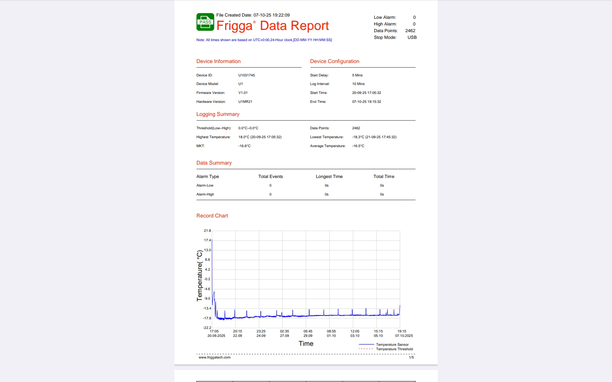Click the Frigga Data Report title
Viewport: 612px width, 382px height.
(x=272, y=26)
